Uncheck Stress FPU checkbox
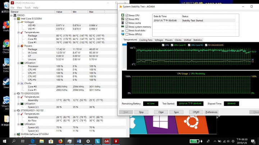This screenshot has width=259, height=145. click(x=127, y=19)
